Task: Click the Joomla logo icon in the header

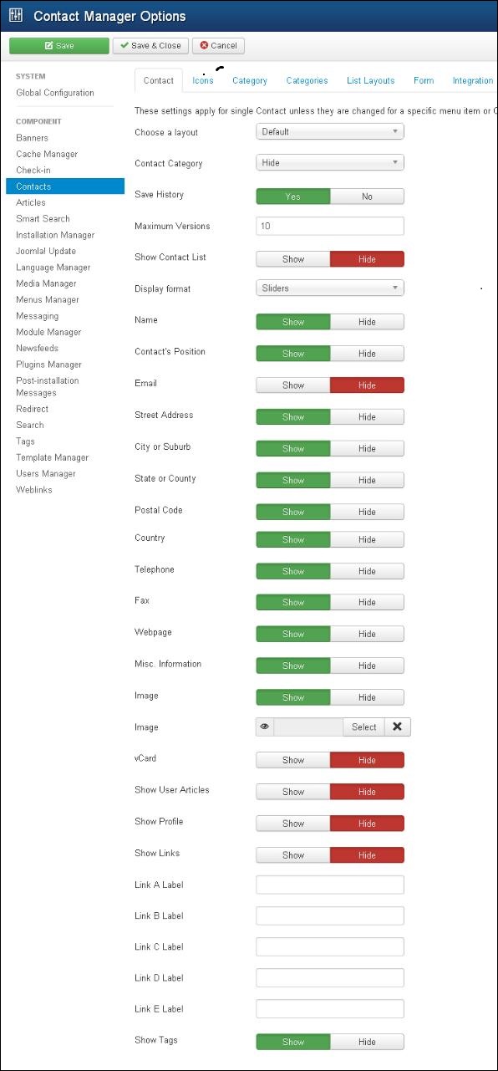Action: (14, 15)
